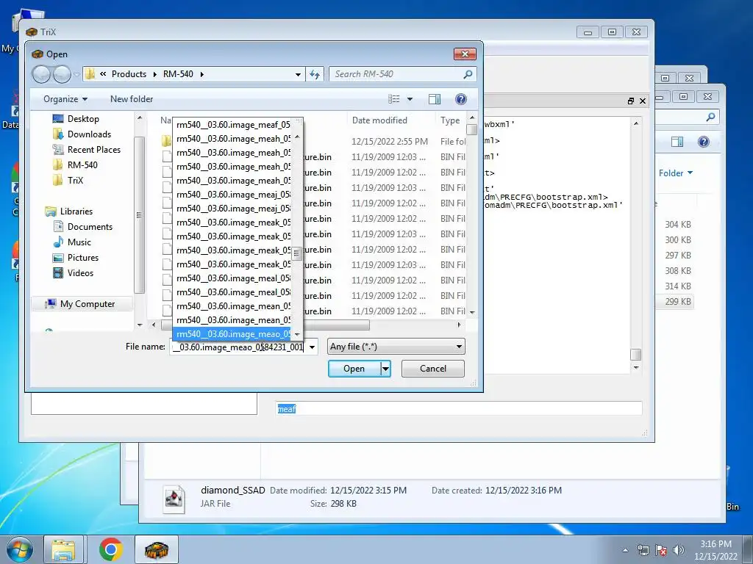The height and width of the screenshot is (564, 753).
Task: Click Action Center flag in system tray
Action: [661, 550]
